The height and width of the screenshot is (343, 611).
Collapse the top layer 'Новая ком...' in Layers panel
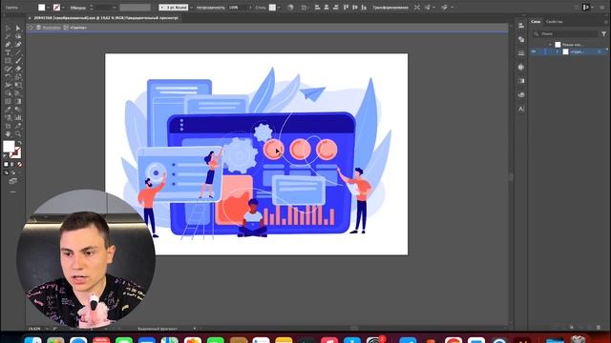tap(550, 45)
